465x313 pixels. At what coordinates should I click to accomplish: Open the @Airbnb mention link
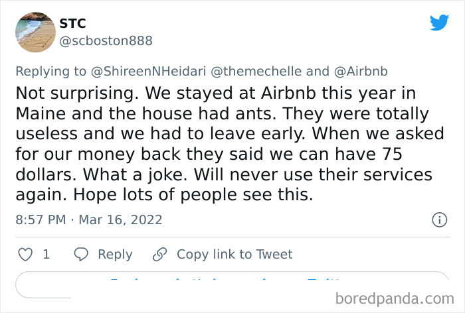click(x=365, y=71)
